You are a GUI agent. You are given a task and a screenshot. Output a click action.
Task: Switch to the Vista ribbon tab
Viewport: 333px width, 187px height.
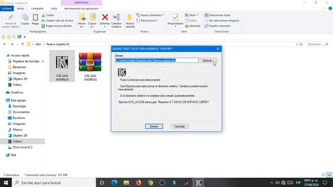click(54, 8)
